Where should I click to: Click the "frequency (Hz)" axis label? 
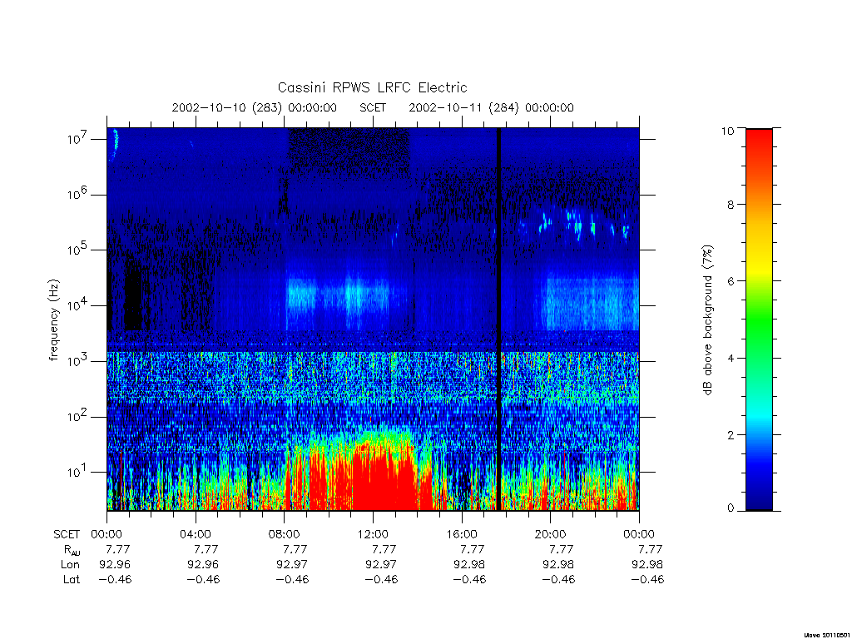click(x=53, y=320)
